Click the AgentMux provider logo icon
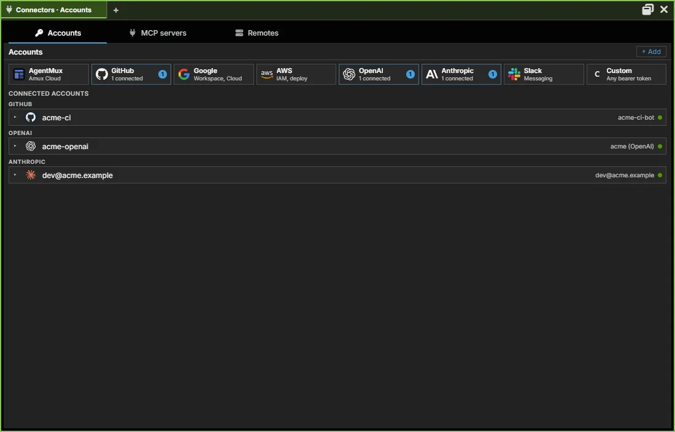675x432 pixels. [19, 74]
